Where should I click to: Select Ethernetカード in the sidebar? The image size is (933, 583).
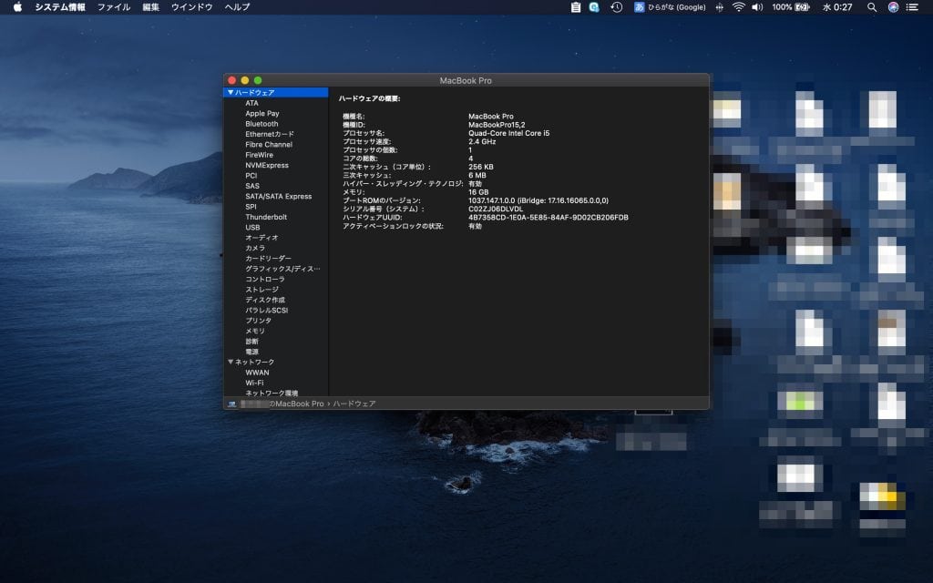tap(270, 135)
